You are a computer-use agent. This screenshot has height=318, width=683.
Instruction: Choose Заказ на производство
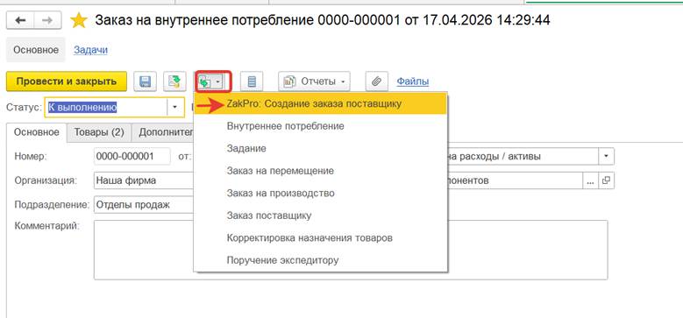point(321,193)
